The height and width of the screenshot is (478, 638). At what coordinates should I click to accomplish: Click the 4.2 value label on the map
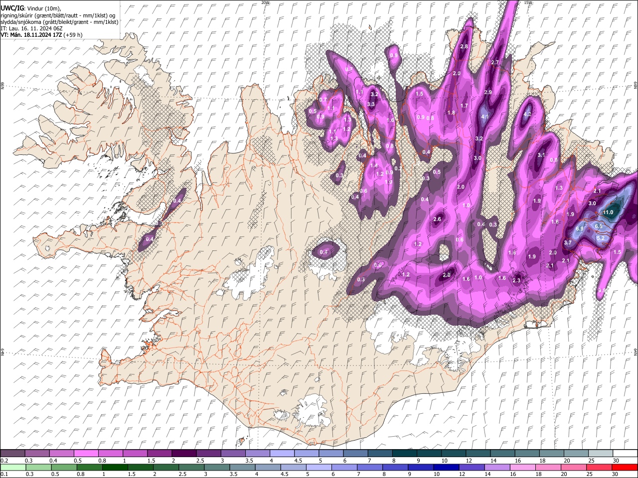coord(528,114)
